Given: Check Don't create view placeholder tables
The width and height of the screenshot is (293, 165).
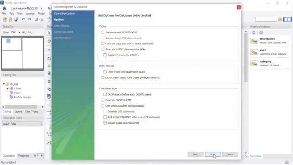Looking at the screenshot, I should pos(105,72).
